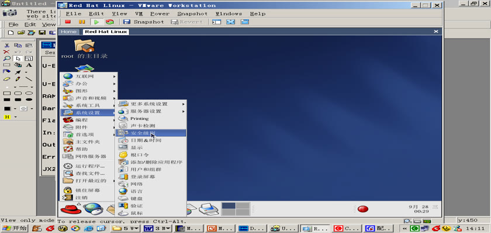Open 鼠标 settings entry
491x233 pixels.
(x=151, y=213)
